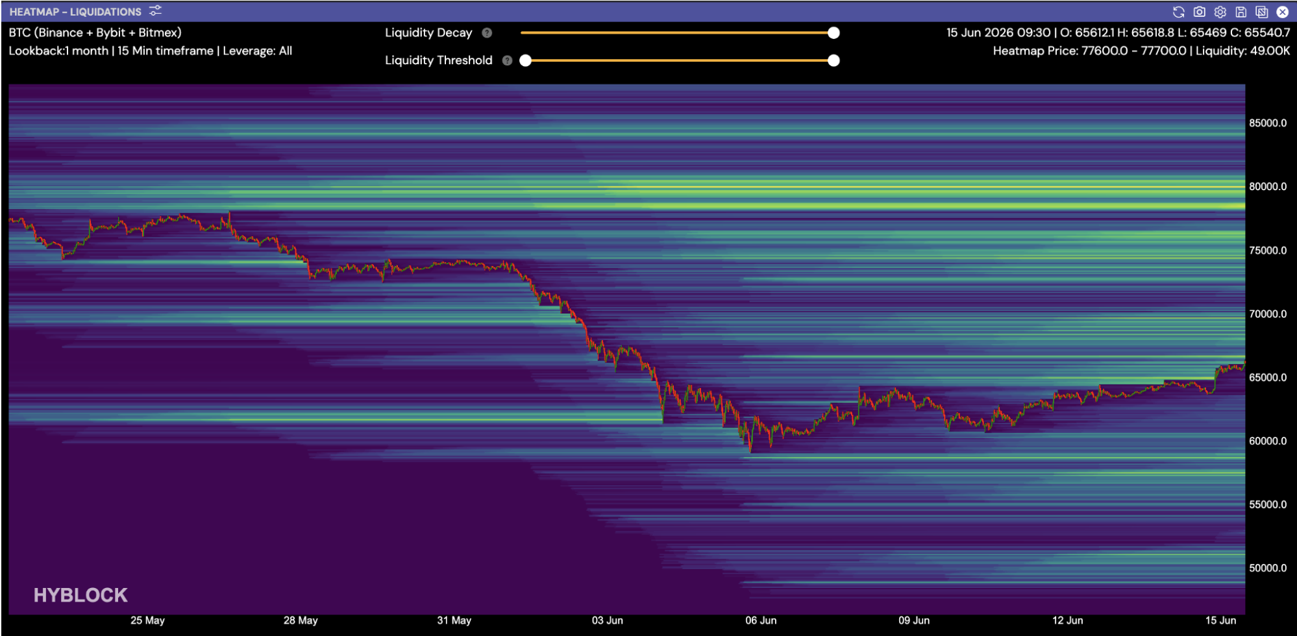The width and height of the screenshot is (1297, 636).
Task: Open the filter sliders icon beside the title
Action: 155,11
